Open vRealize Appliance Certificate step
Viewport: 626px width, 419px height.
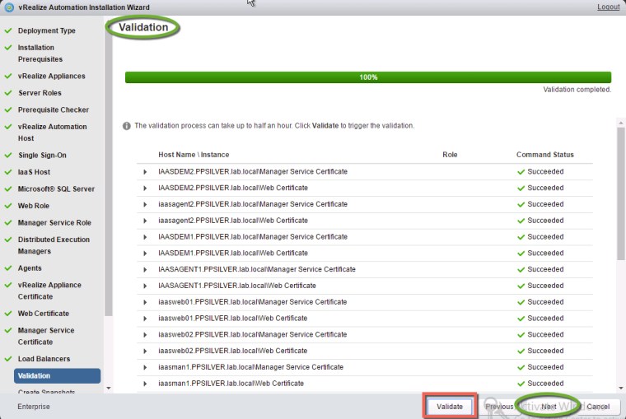(x=49, y=291)
